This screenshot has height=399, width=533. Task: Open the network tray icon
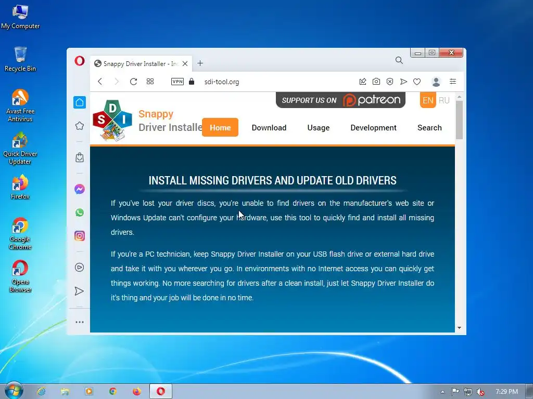468,392
